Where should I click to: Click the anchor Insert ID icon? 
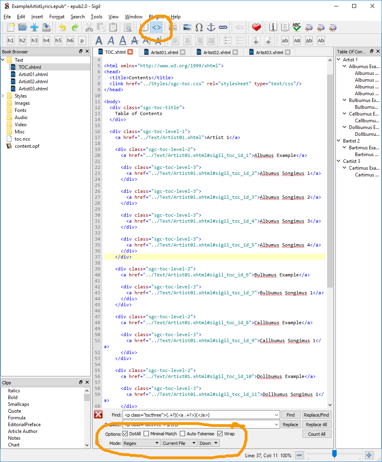point(211,27)
